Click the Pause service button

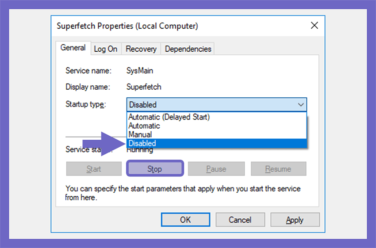coord(216,169)
